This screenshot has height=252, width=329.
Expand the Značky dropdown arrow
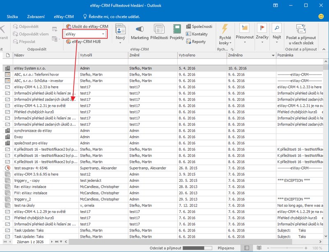(x=262, y=42)
